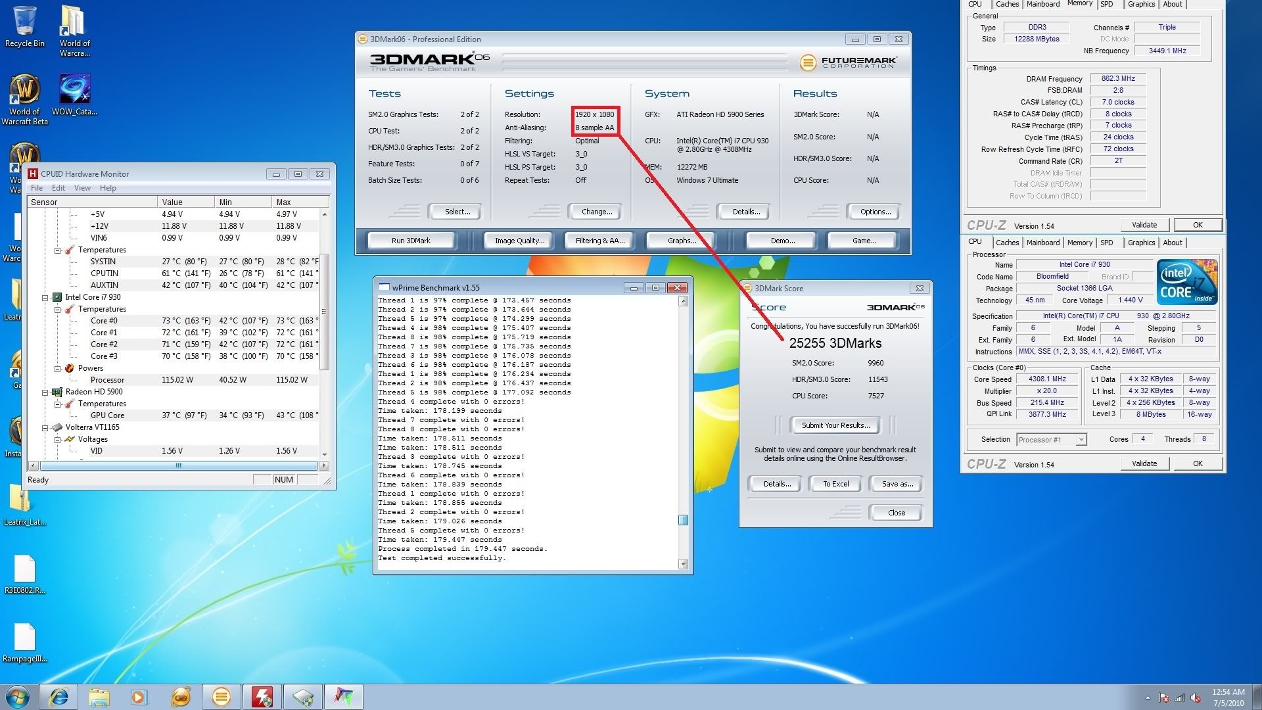Click Submit Your Results... button
The height and width of the screenshot is (710, 1262).
click(x=835, y=425)
